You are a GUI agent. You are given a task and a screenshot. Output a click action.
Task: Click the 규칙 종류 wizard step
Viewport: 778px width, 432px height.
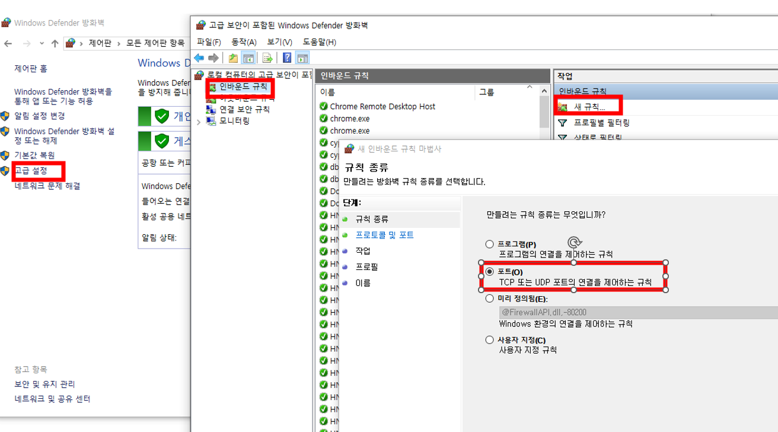coord(372,219)
